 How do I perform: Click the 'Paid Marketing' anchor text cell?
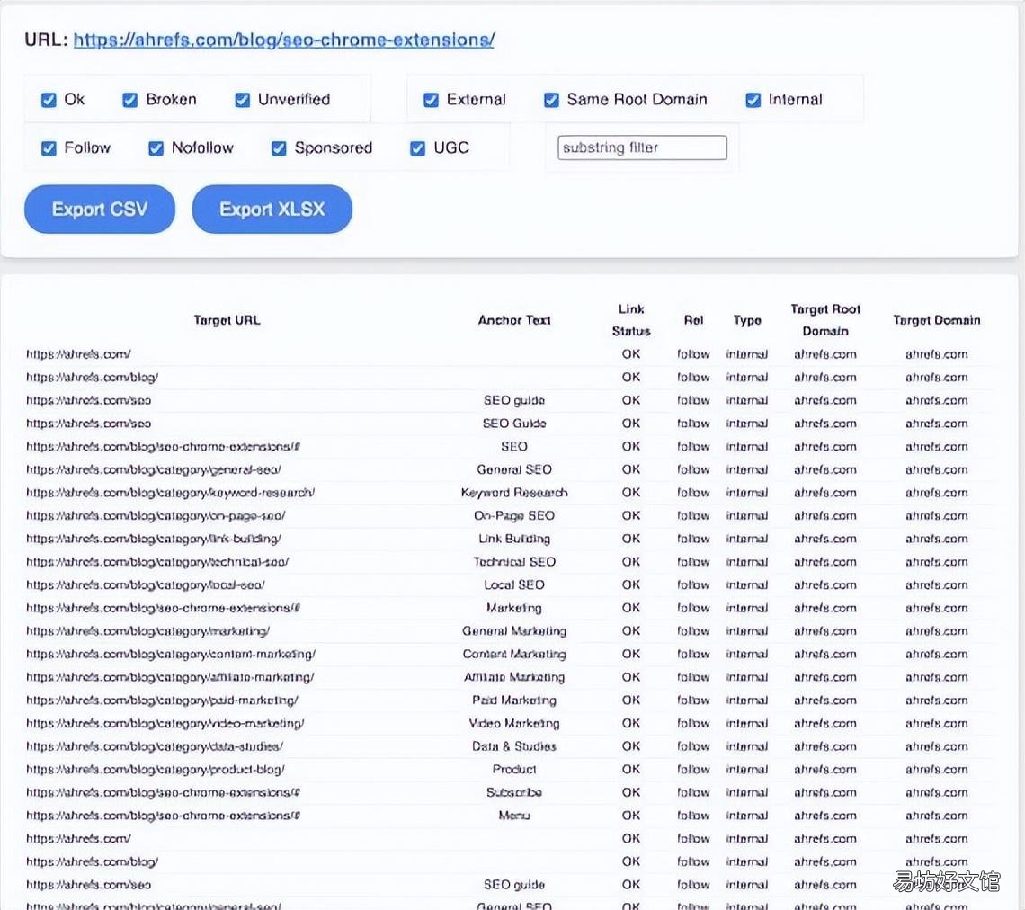pos(513,700)
